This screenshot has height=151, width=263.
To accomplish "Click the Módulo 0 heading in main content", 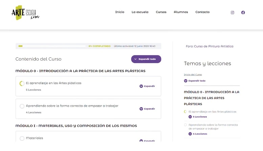I will coord(80,71).
